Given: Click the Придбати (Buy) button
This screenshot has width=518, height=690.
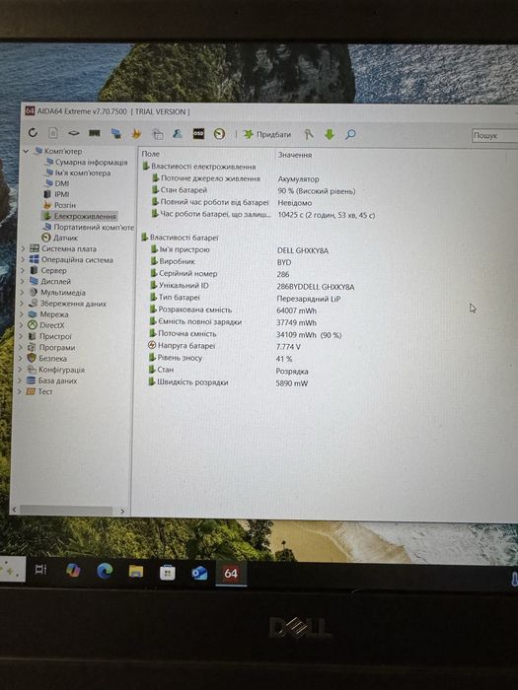Looking at the screenshot, I should (267, 134).
